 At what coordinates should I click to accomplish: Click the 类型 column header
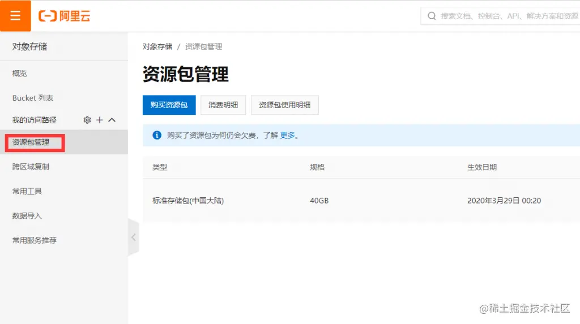click(160, 167)
